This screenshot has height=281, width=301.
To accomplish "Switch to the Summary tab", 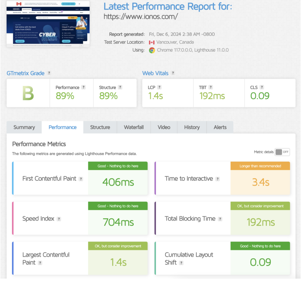I will 24,127.
